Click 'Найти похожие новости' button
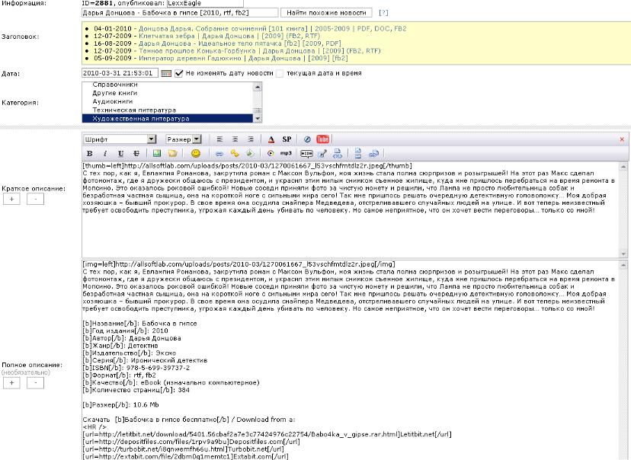 pyautogui.click(x=326, y=13)
